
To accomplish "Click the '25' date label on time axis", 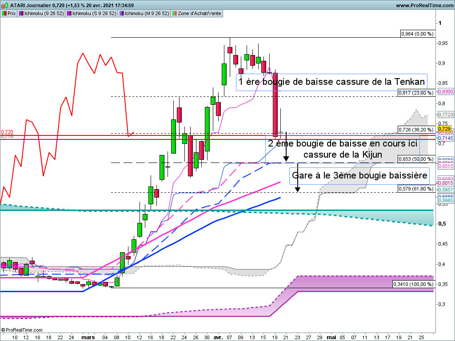I will tap(421, 337).
